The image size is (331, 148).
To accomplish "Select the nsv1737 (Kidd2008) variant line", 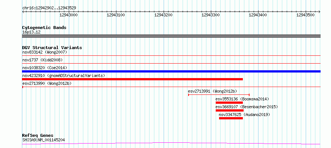I will click(x=171, y=63).
